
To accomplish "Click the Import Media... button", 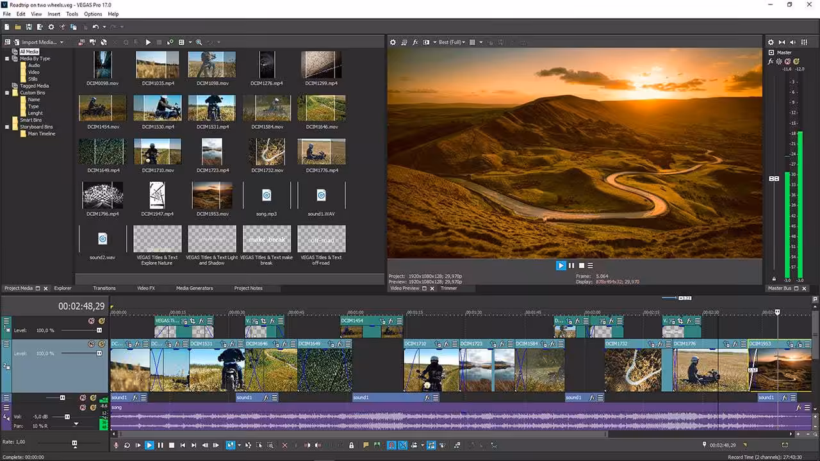I will click(40, 42).
